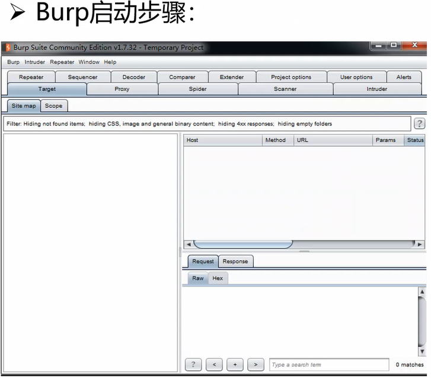The height and width of the screenshot is (378, 431).
Task: Open help for the site map filter
Action: 420,124
